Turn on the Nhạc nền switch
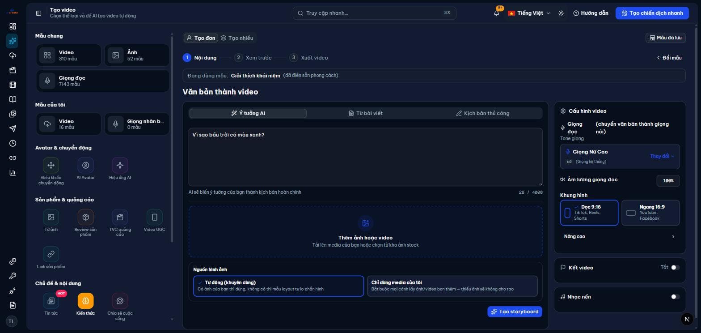701x333 pixels. [675, 297]
